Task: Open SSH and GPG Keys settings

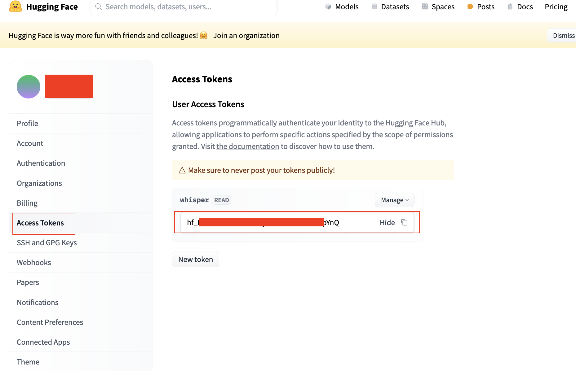Action: [81, 242]
